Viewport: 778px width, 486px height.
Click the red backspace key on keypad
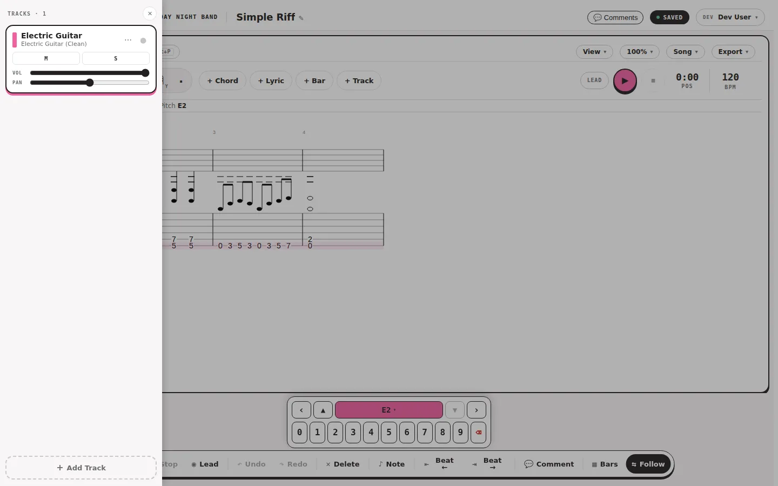click(x=478, y=433)
